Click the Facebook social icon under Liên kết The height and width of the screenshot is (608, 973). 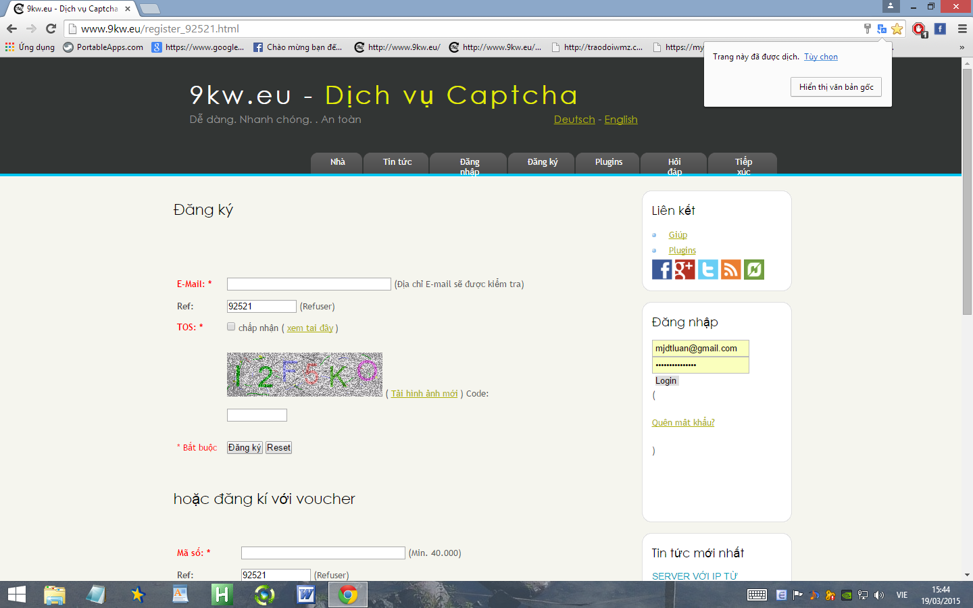[x=662, y=270]
